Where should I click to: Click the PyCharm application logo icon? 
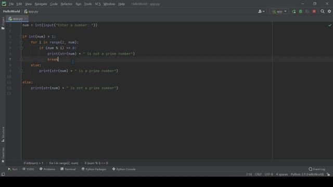click(4, 4)
